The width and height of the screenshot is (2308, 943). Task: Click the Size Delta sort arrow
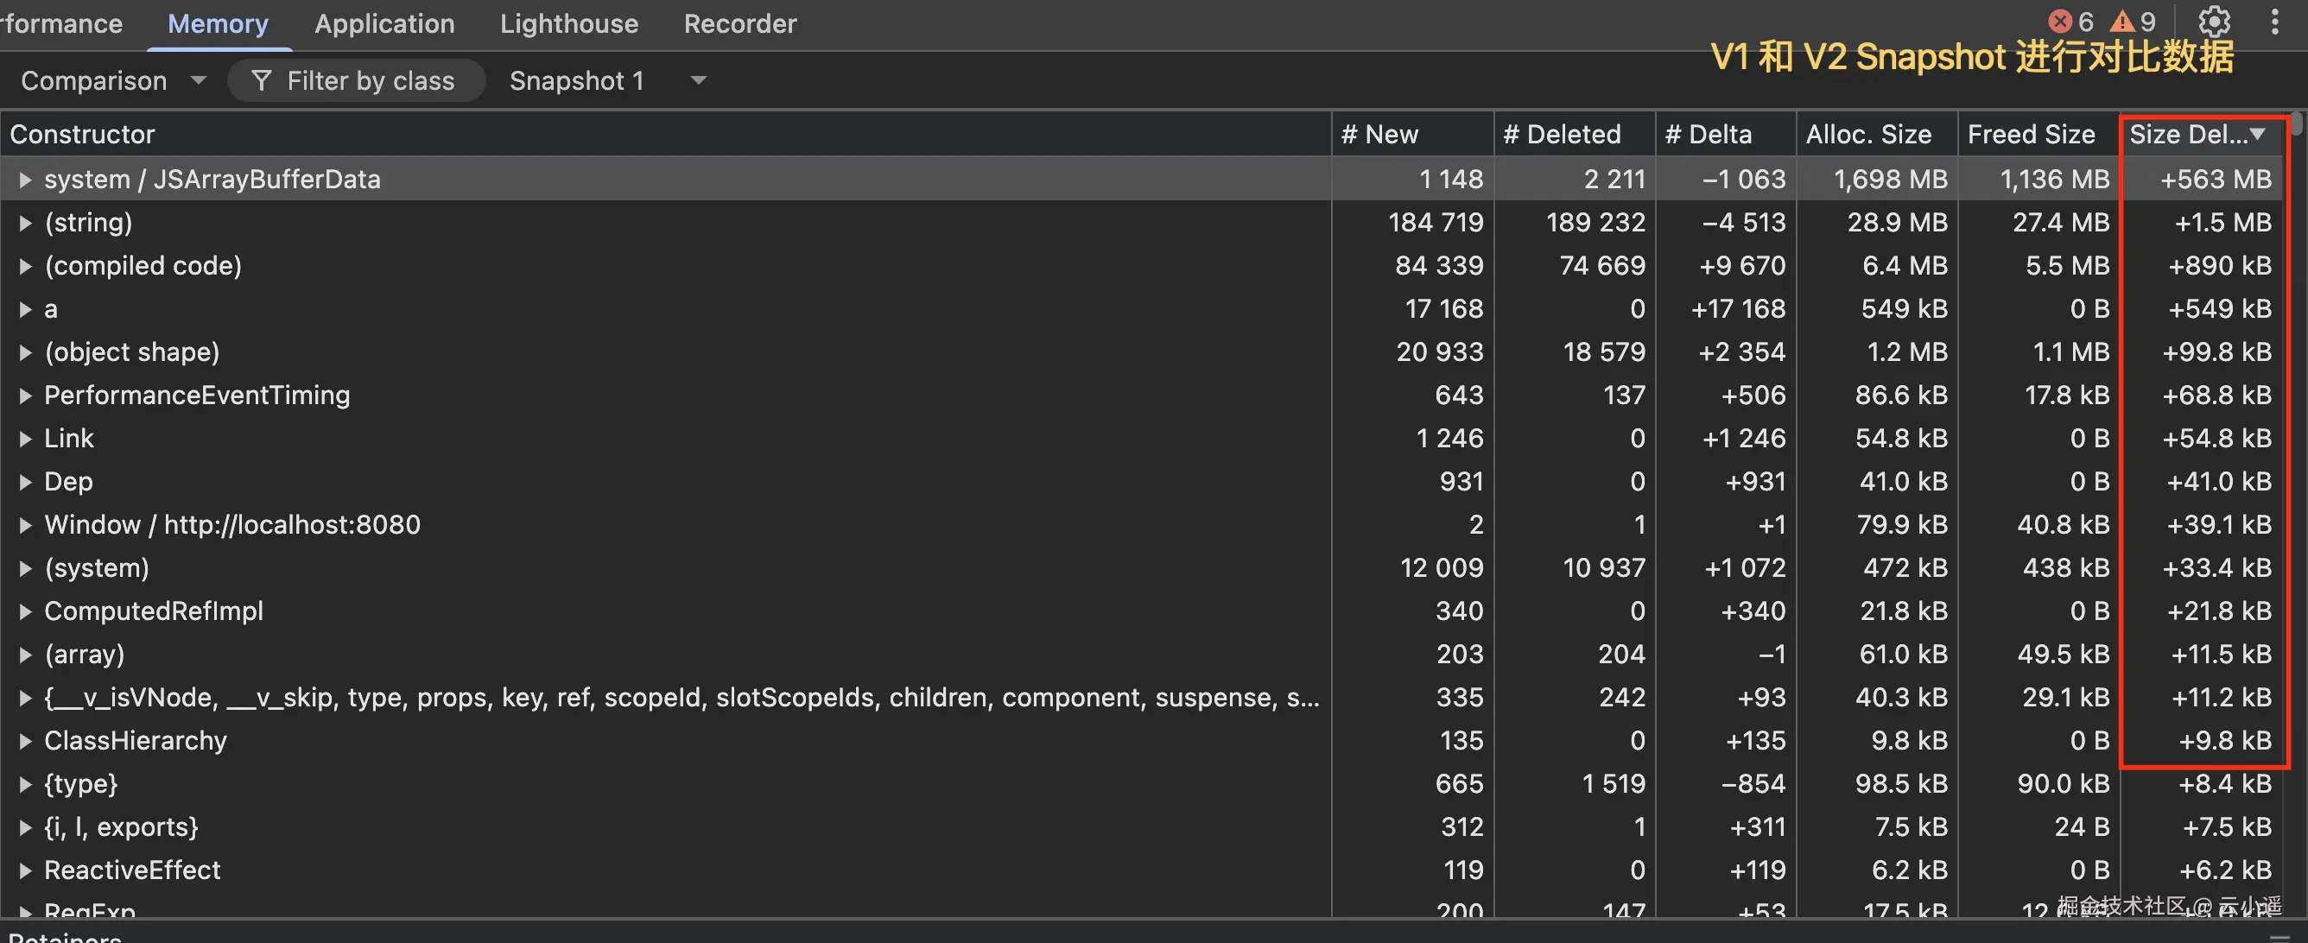point(2258,135)
